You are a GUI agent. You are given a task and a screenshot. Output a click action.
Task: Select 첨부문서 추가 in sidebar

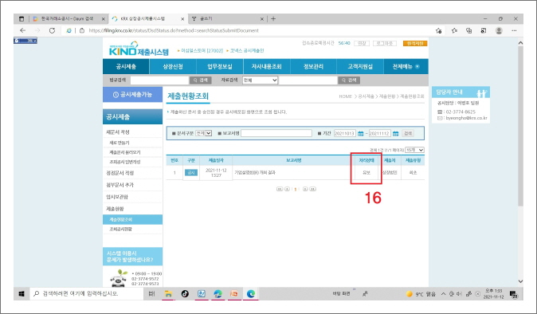click(120, 185)
